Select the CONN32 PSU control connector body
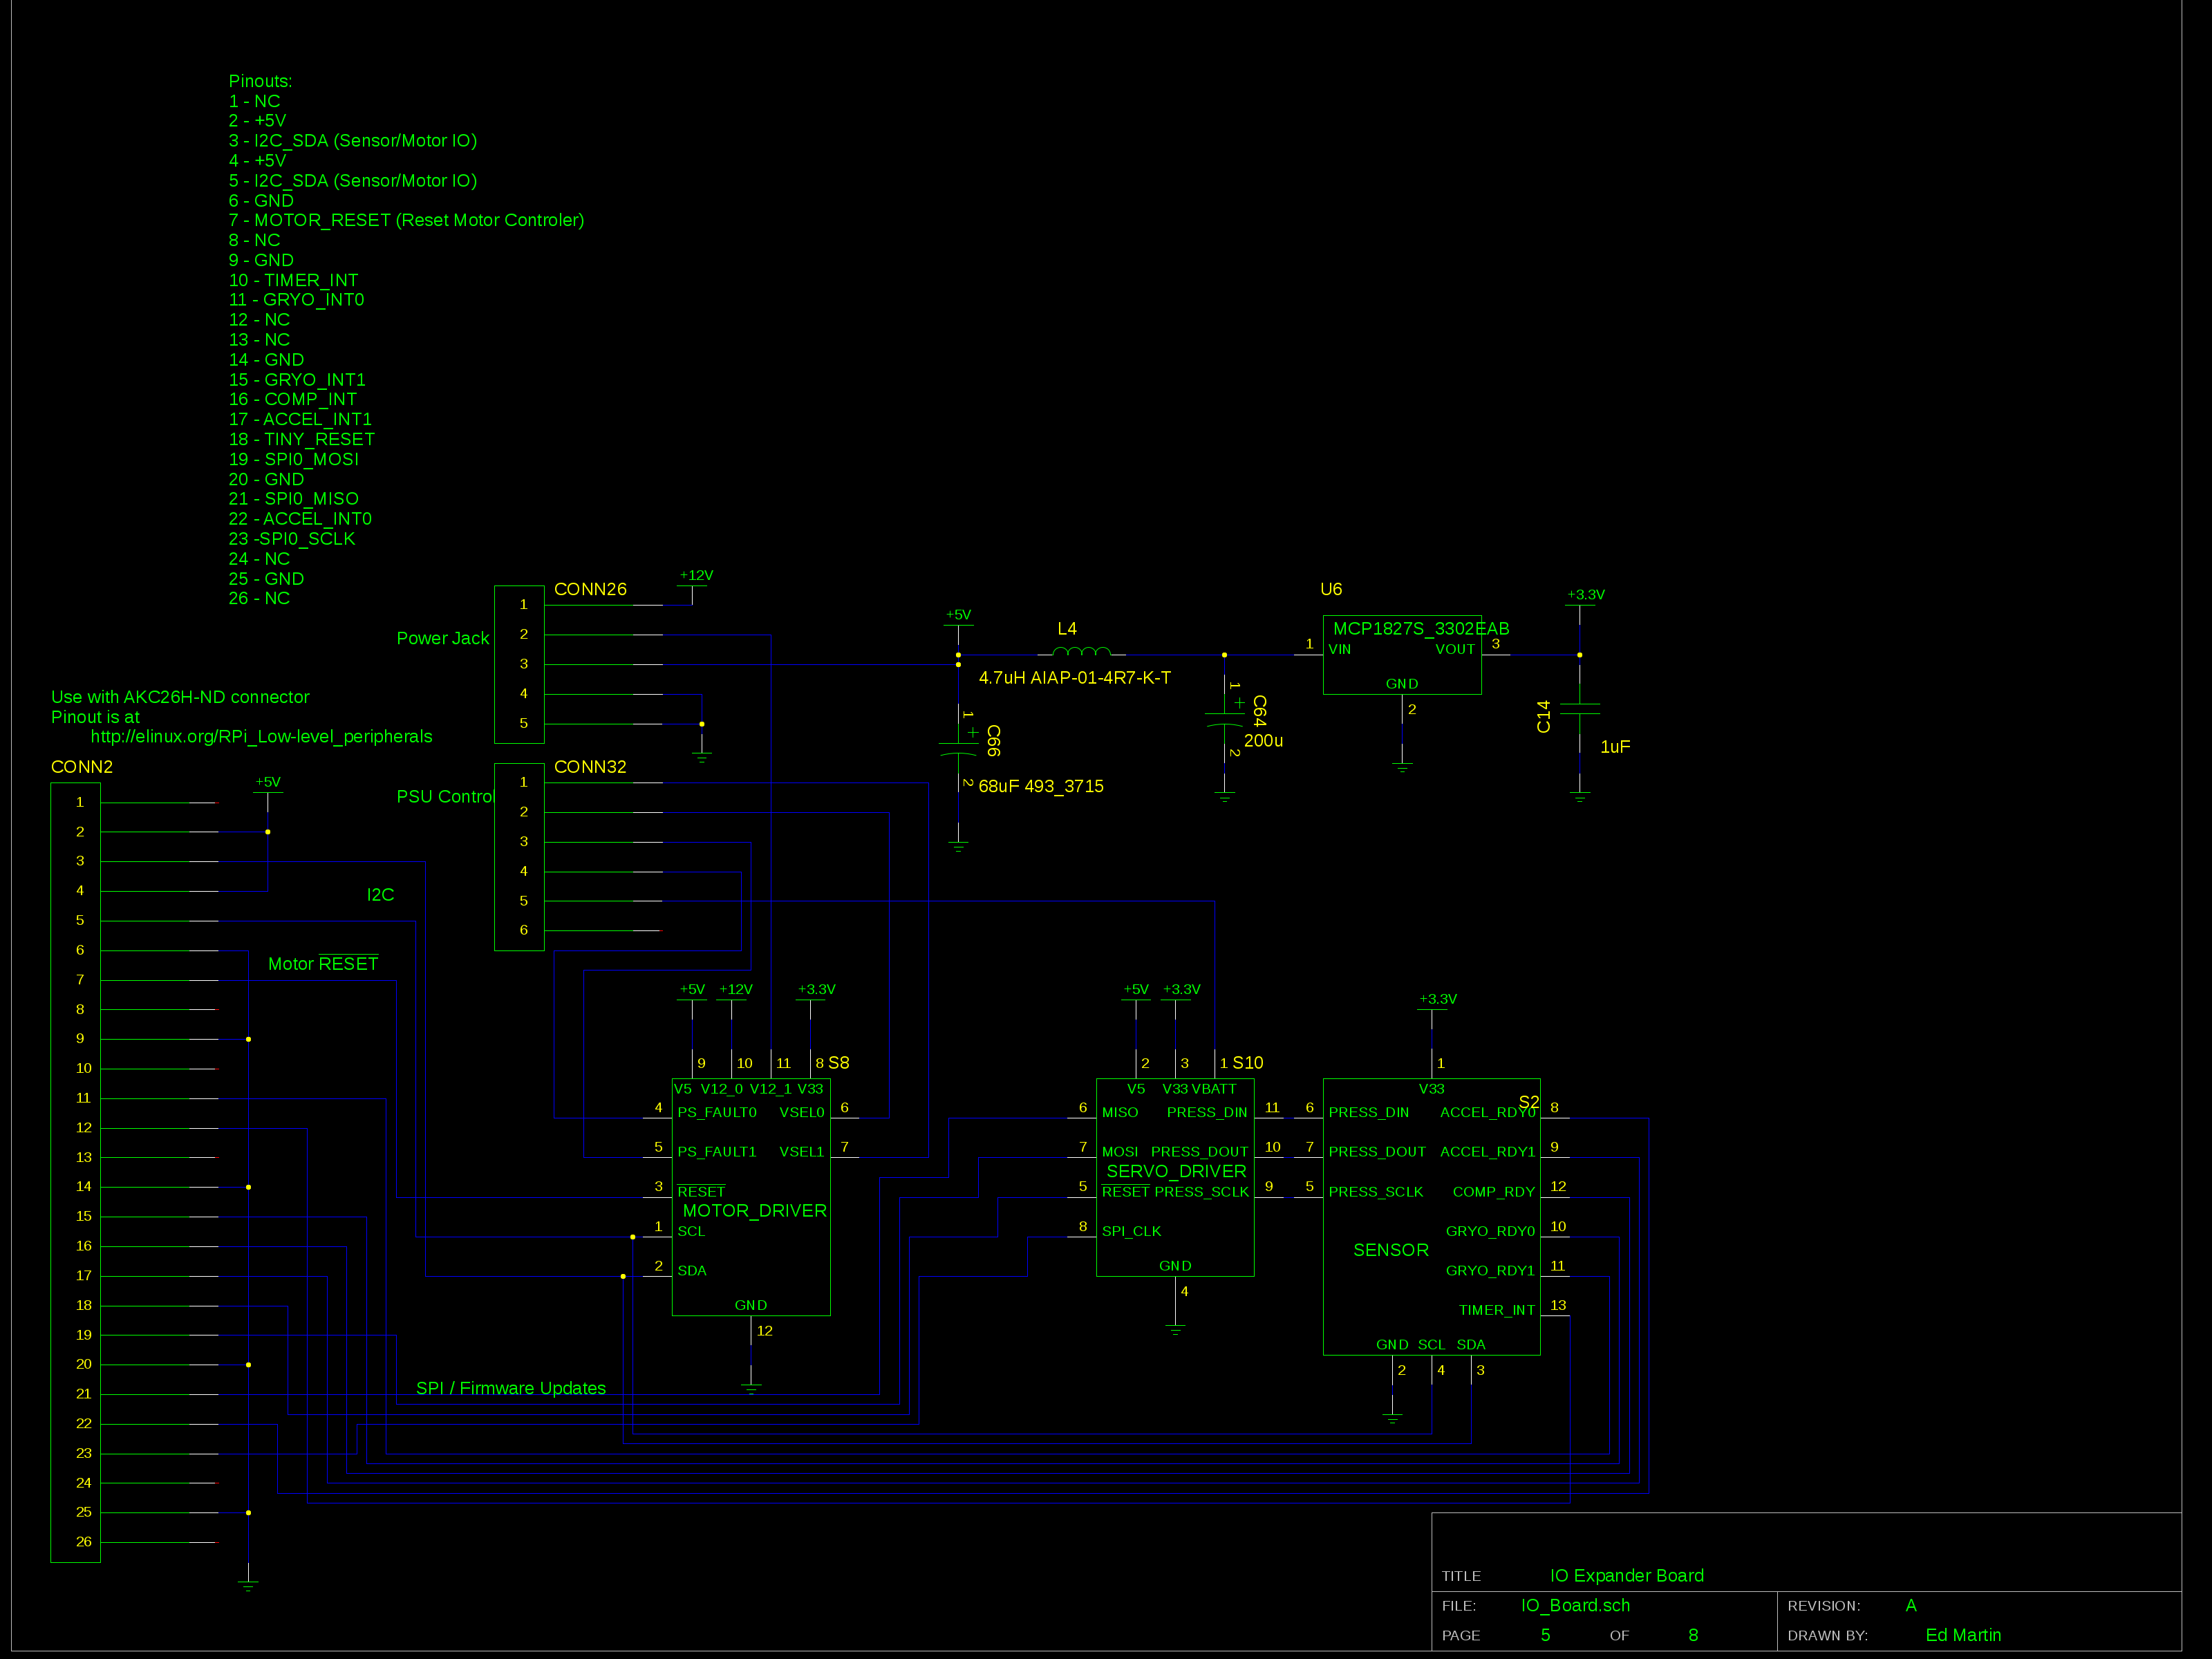 pyautogui.click(x=519, y=857)
